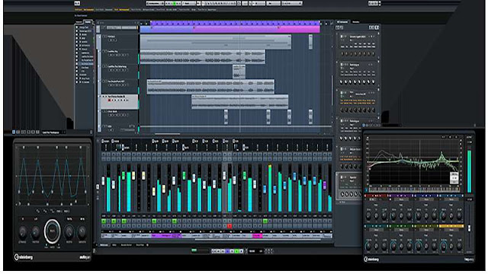The width and height of the screenshot is (488, 274).
Task: Select the highlighted instrument slot at rack bottom
Action: (349, 186)
